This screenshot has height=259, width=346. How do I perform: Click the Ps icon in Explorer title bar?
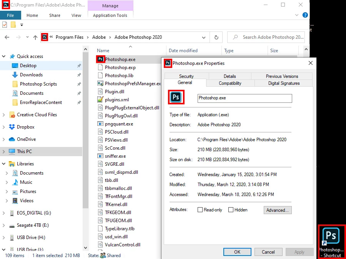point(6,5)
